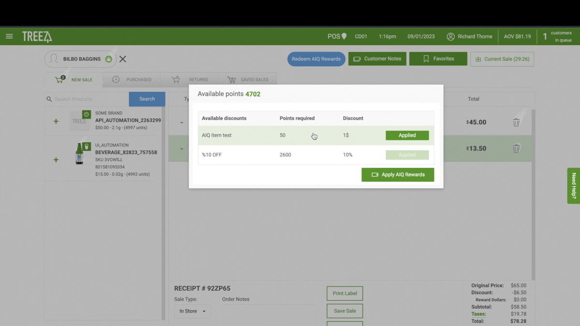
Task: Click the magnifier icon in Search Products
Action: point(49,99)
